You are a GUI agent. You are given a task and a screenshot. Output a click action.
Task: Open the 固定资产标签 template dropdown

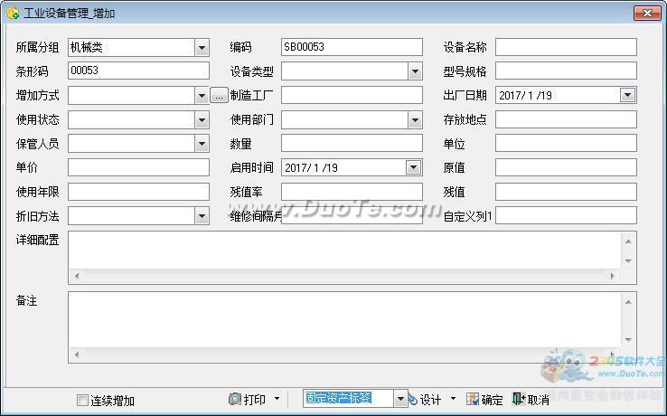[x=400, y=399]
